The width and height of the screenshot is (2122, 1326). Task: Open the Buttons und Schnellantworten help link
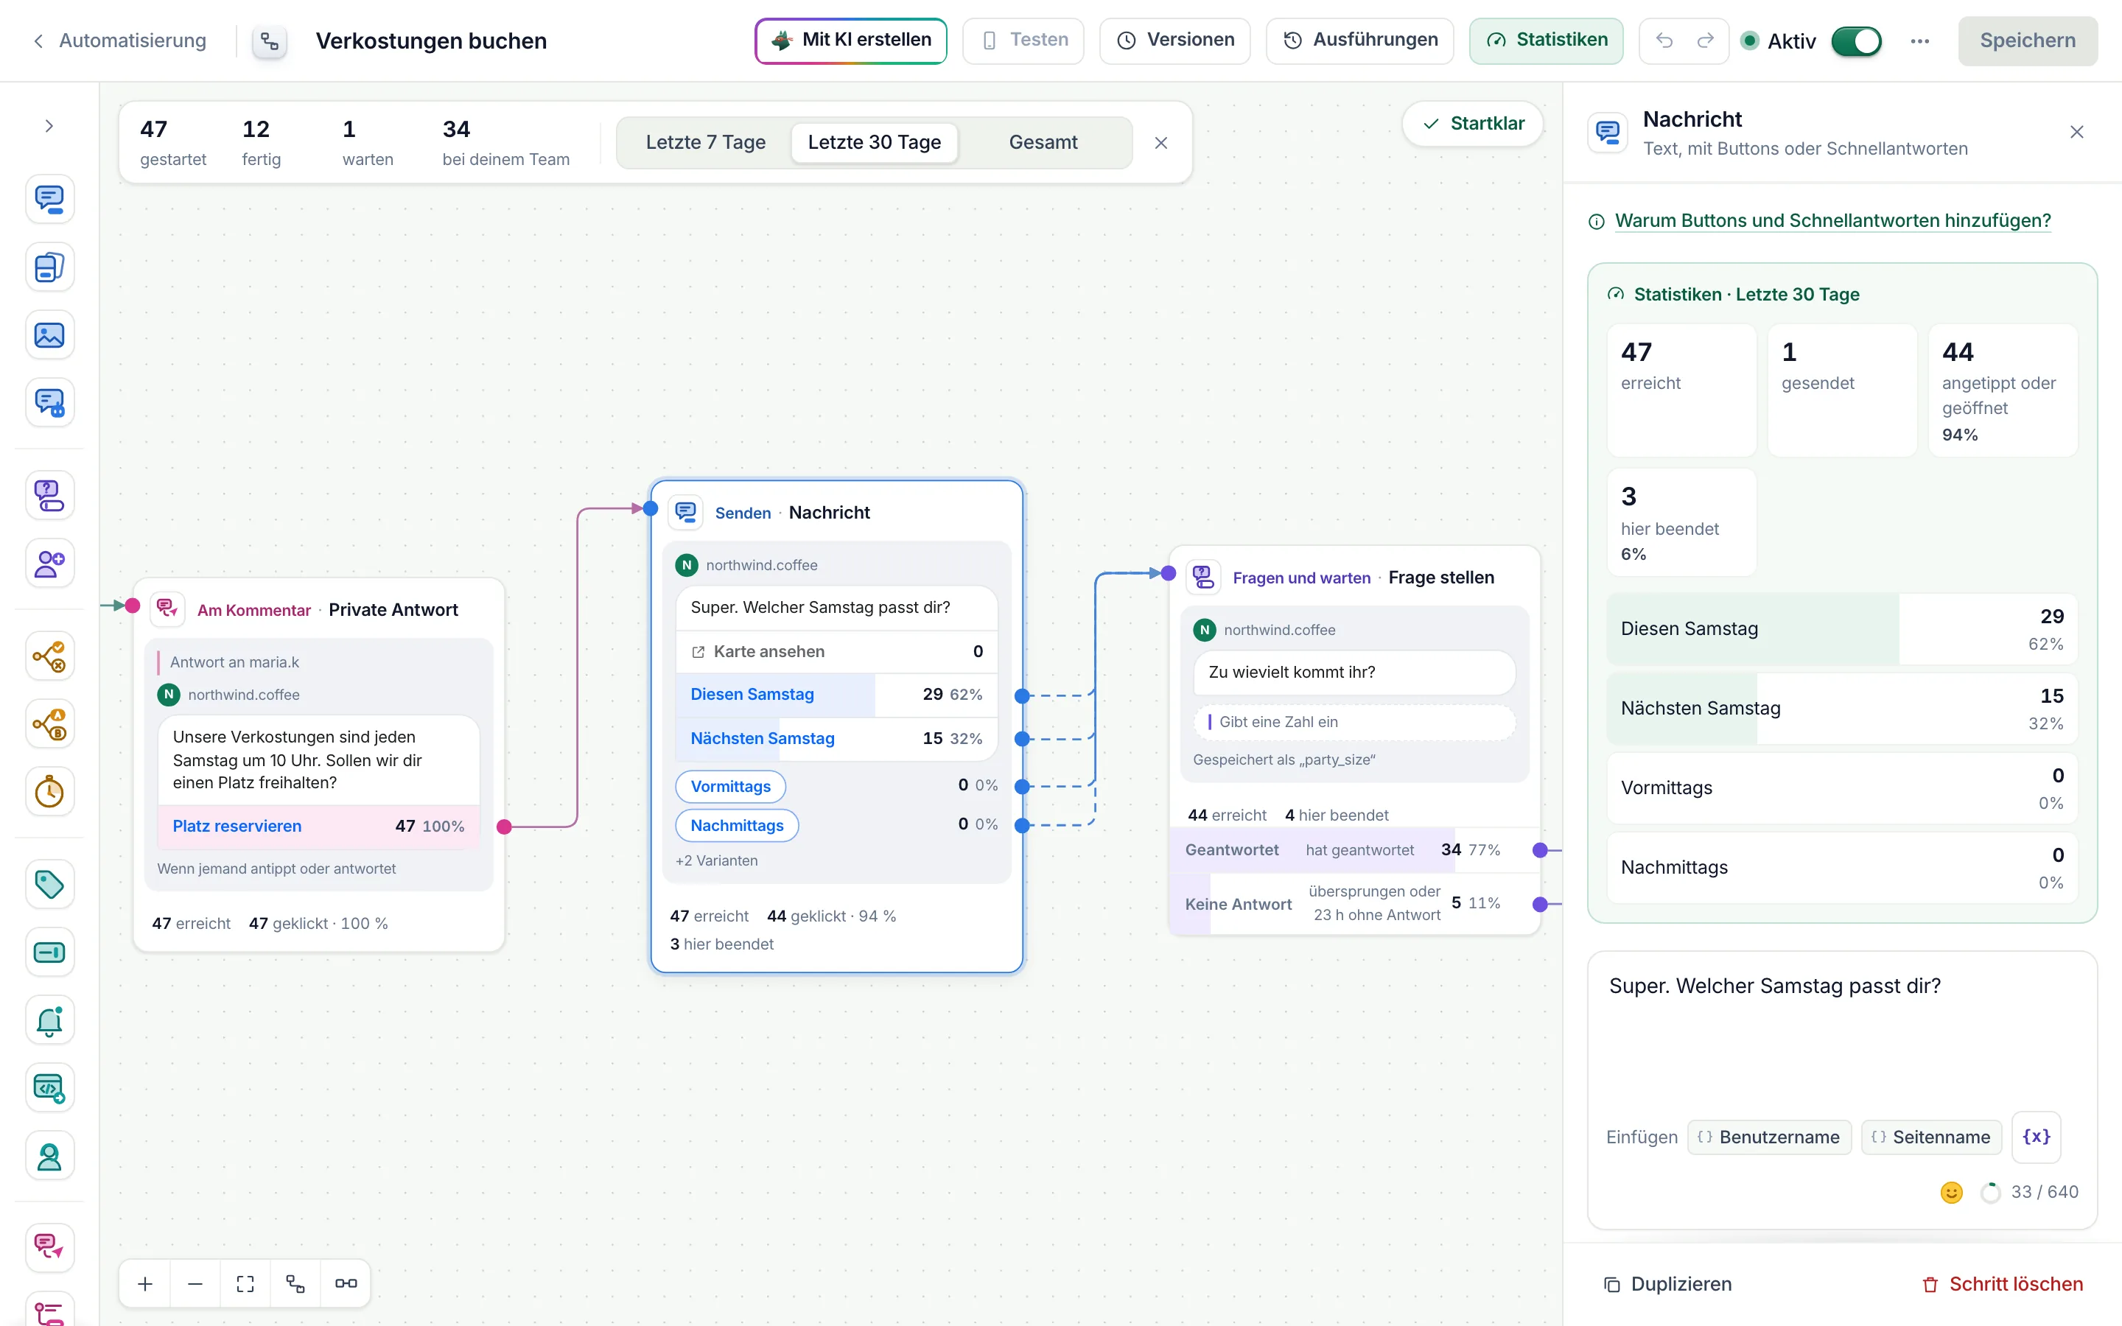click(1832, 220)
